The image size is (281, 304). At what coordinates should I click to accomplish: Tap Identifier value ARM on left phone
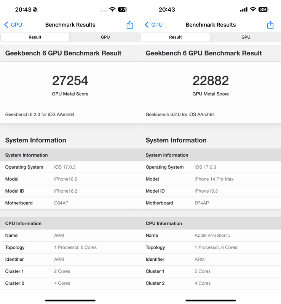pyautogui.click(x=59, y=259)
